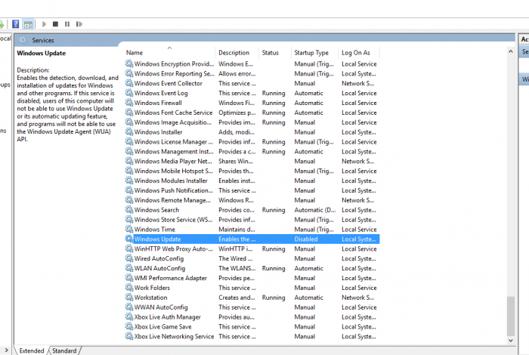Select gear icon of Xbox Live Game Save
The image size is (529, 355).
point(129,326)
